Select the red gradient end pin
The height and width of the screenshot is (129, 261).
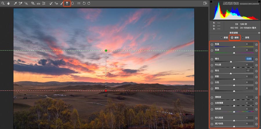coord(106,91)
